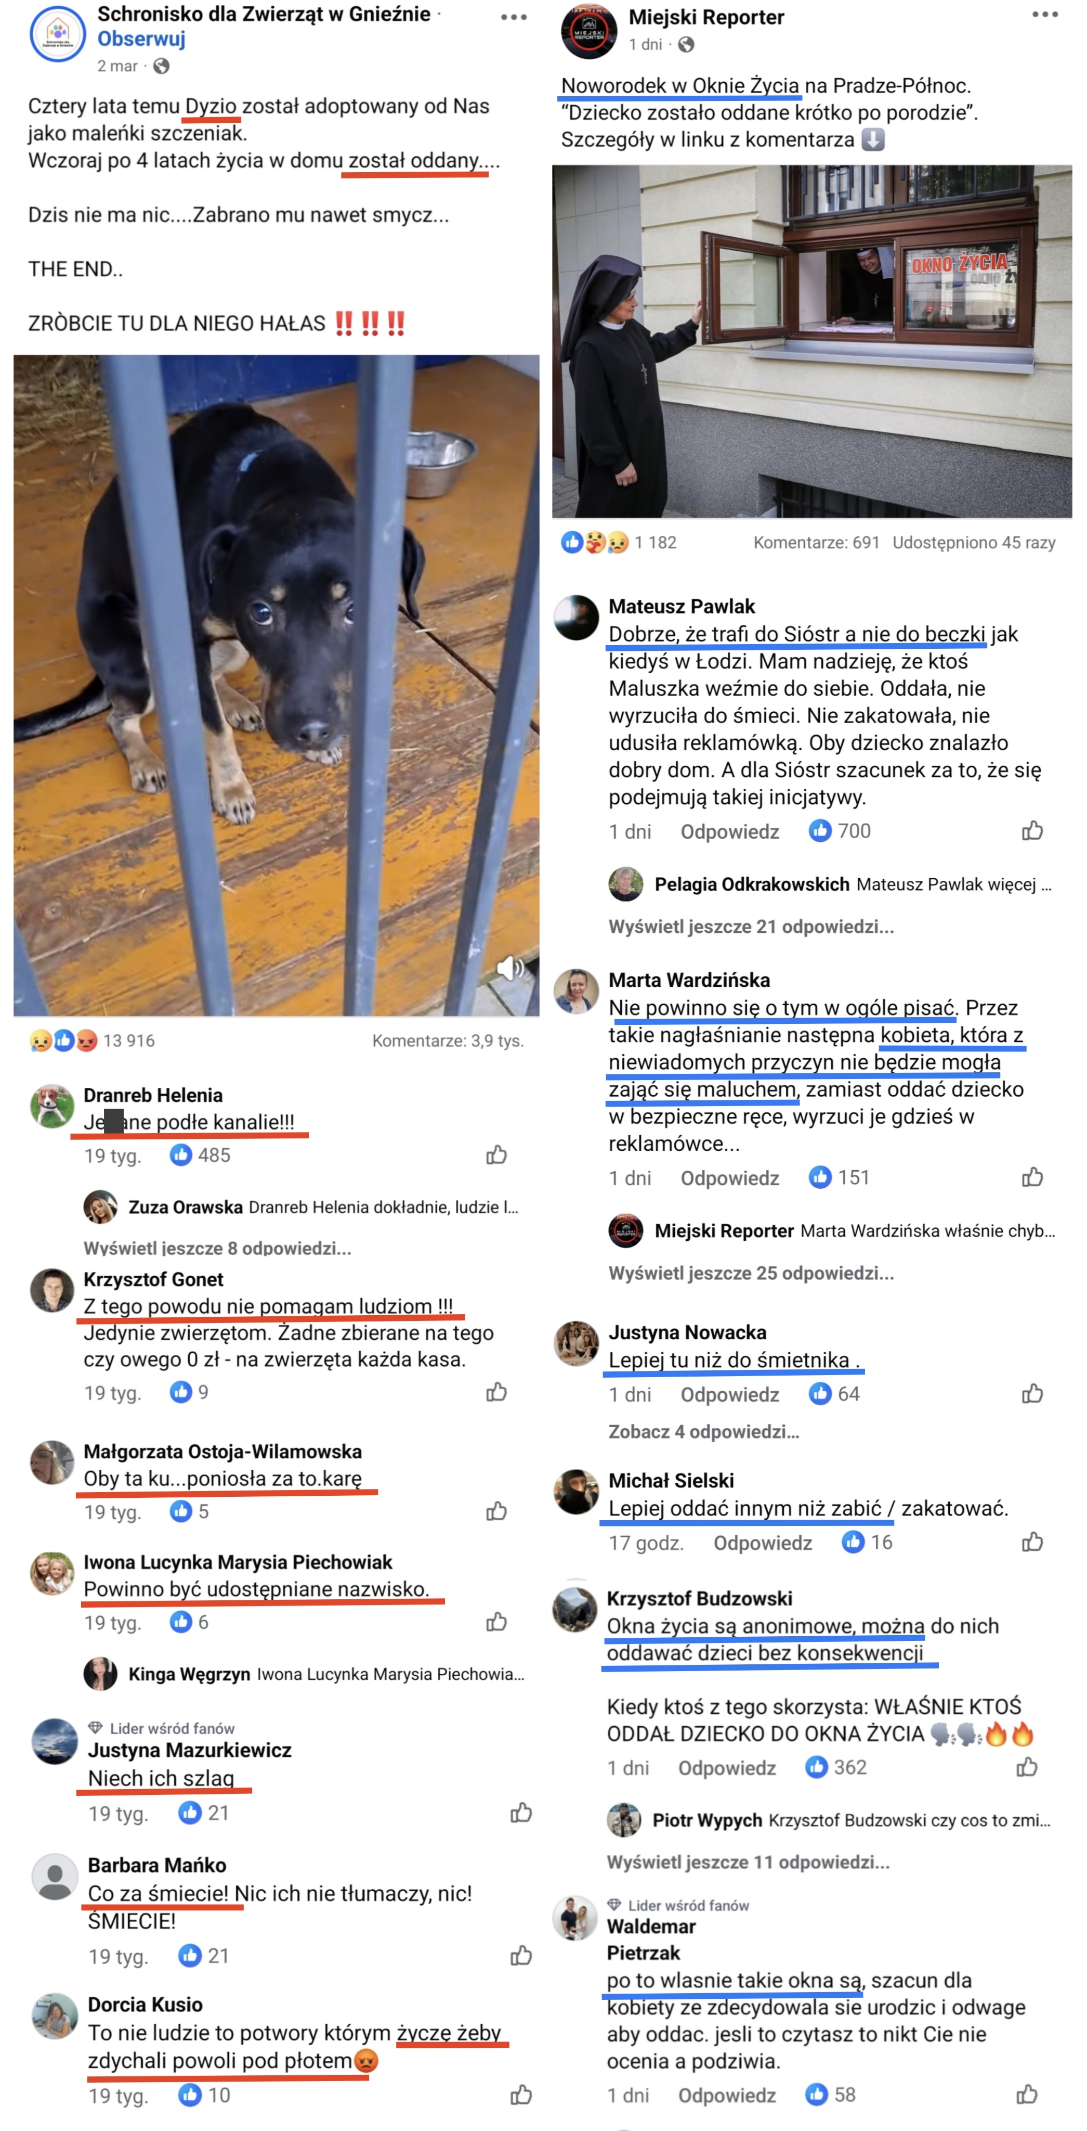Like Dranreb Helenia's comment with thumbs-up
1087x2131 pixels.
coord(496,1155)
